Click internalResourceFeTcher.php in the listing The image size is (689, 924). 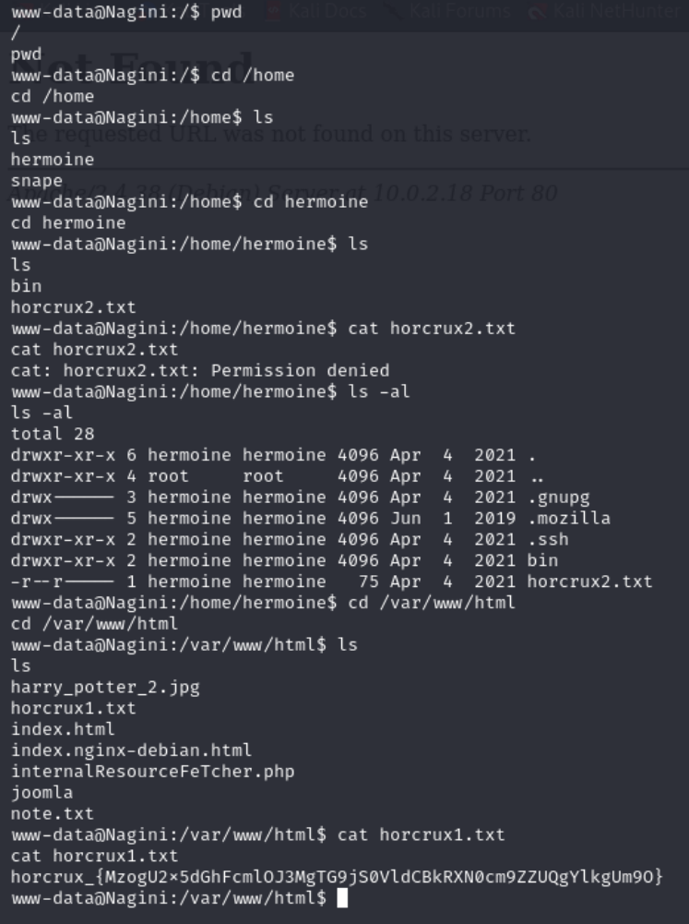click(x=152, y=772)
